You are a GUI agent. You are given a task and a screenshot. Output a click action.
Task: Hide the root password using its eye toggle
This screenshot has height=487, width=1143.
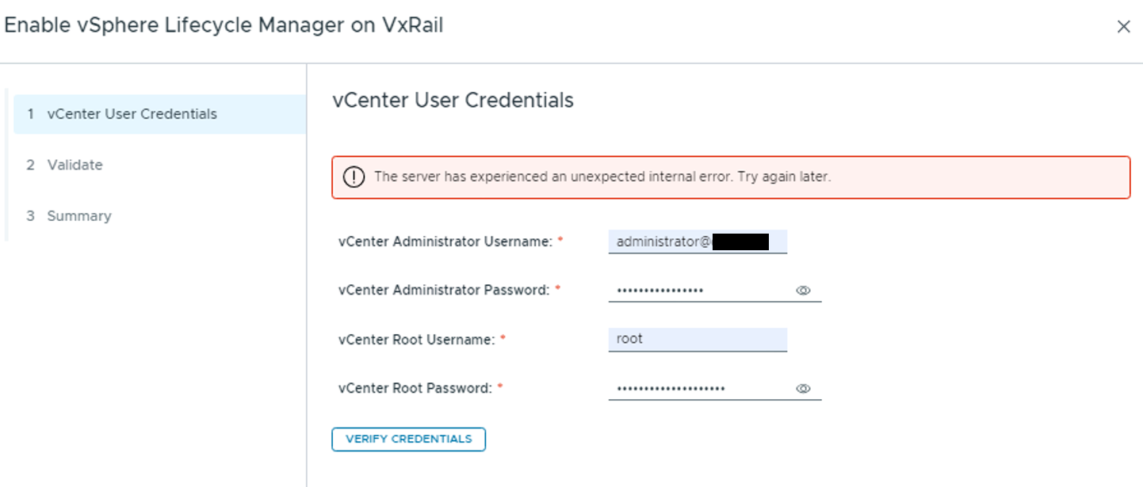pyautogui.click(x=803, y=388)
